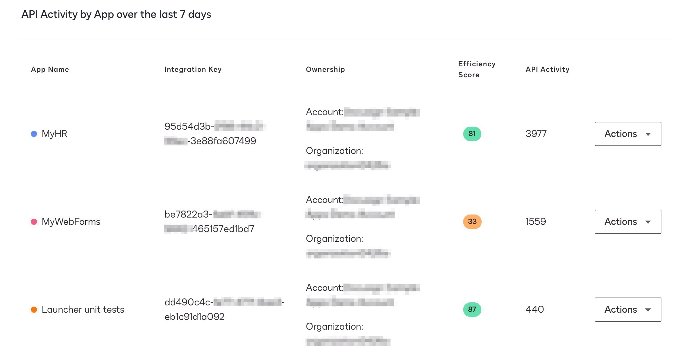Click the pink status dot beside MyWebForms

(x=33, y=221)
